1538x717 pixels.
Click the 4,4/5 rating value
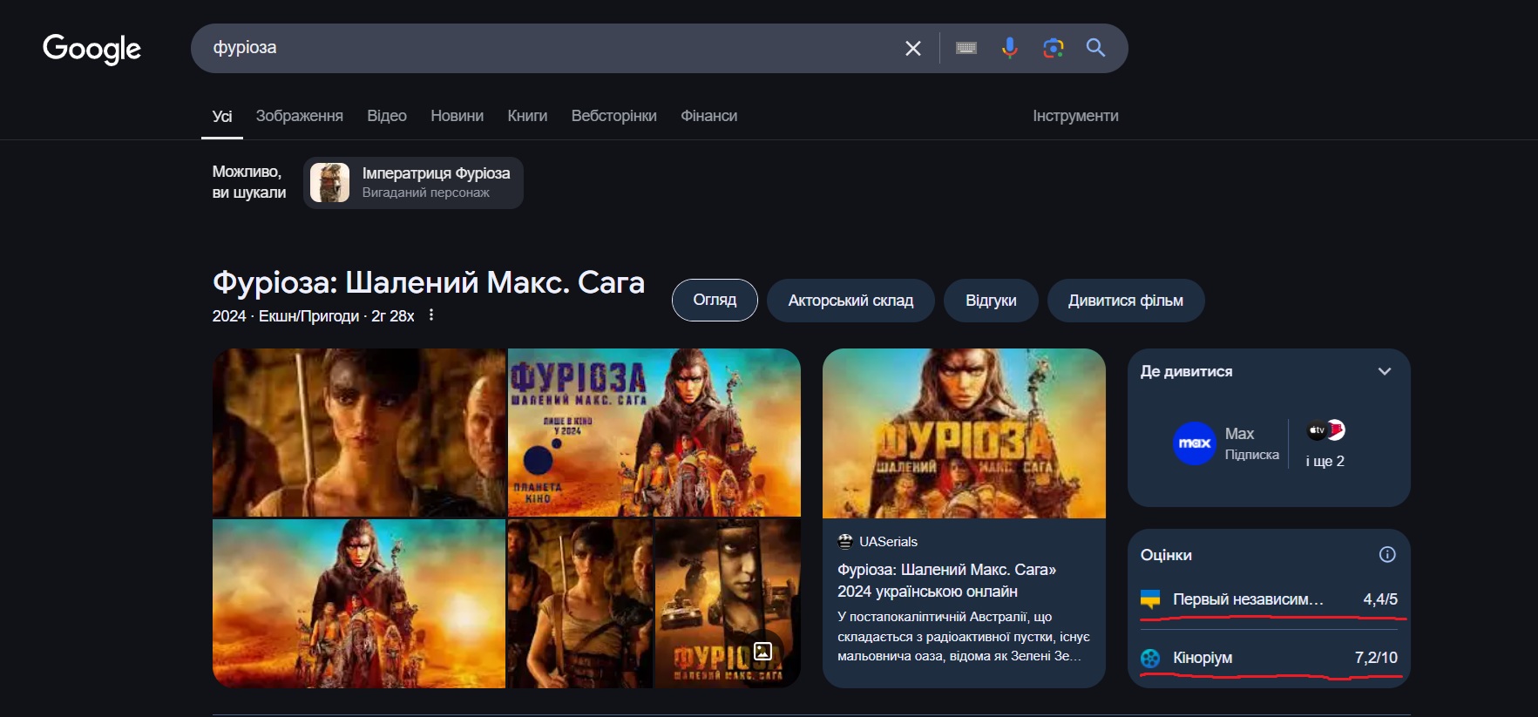point(1380,599)
